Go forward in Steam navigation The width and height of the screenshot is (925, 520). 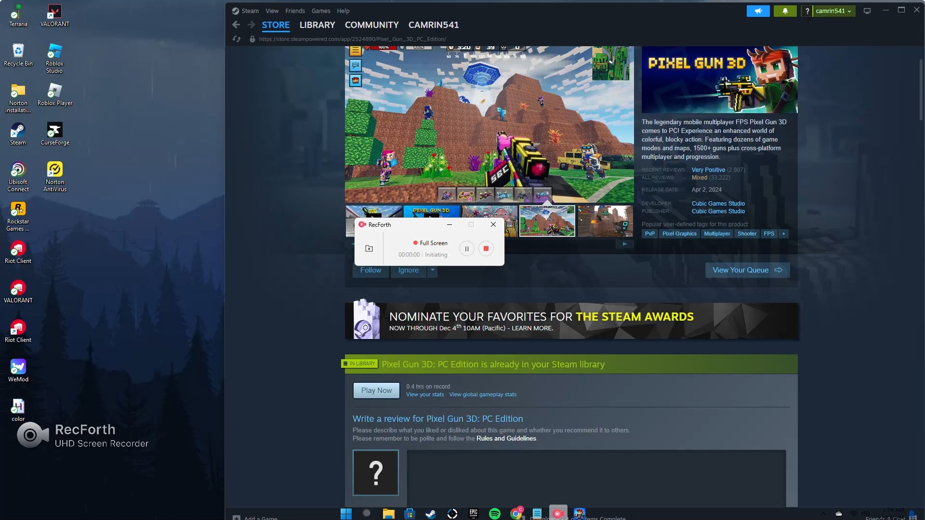pos(251,25)
